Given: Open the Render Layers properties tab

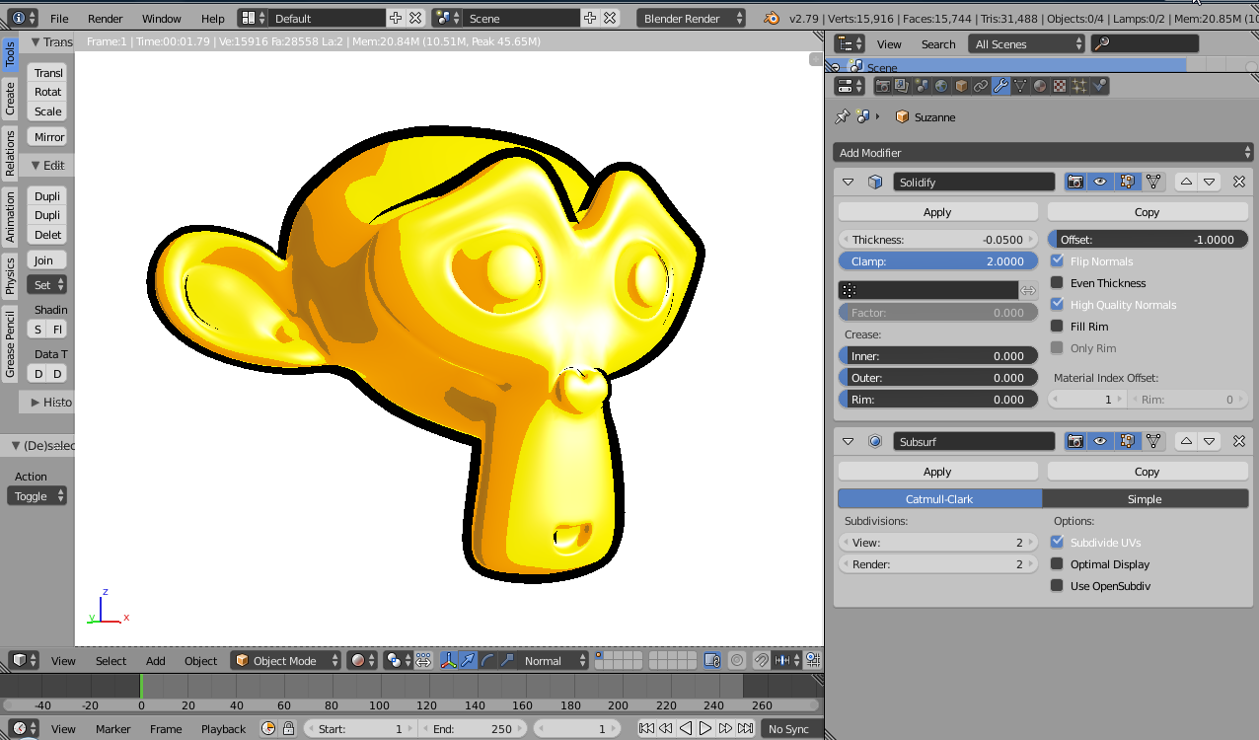Looking at the screenshot, I should 902,86.
